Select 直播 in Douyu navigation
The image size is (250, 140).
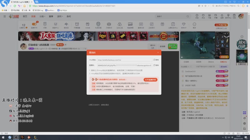[33, 16]
